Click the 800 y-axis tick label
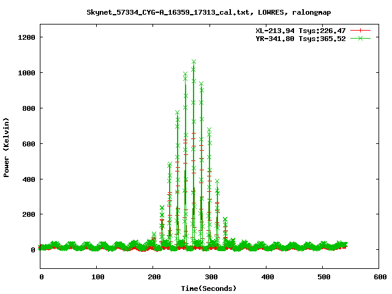 click(29, 108)
